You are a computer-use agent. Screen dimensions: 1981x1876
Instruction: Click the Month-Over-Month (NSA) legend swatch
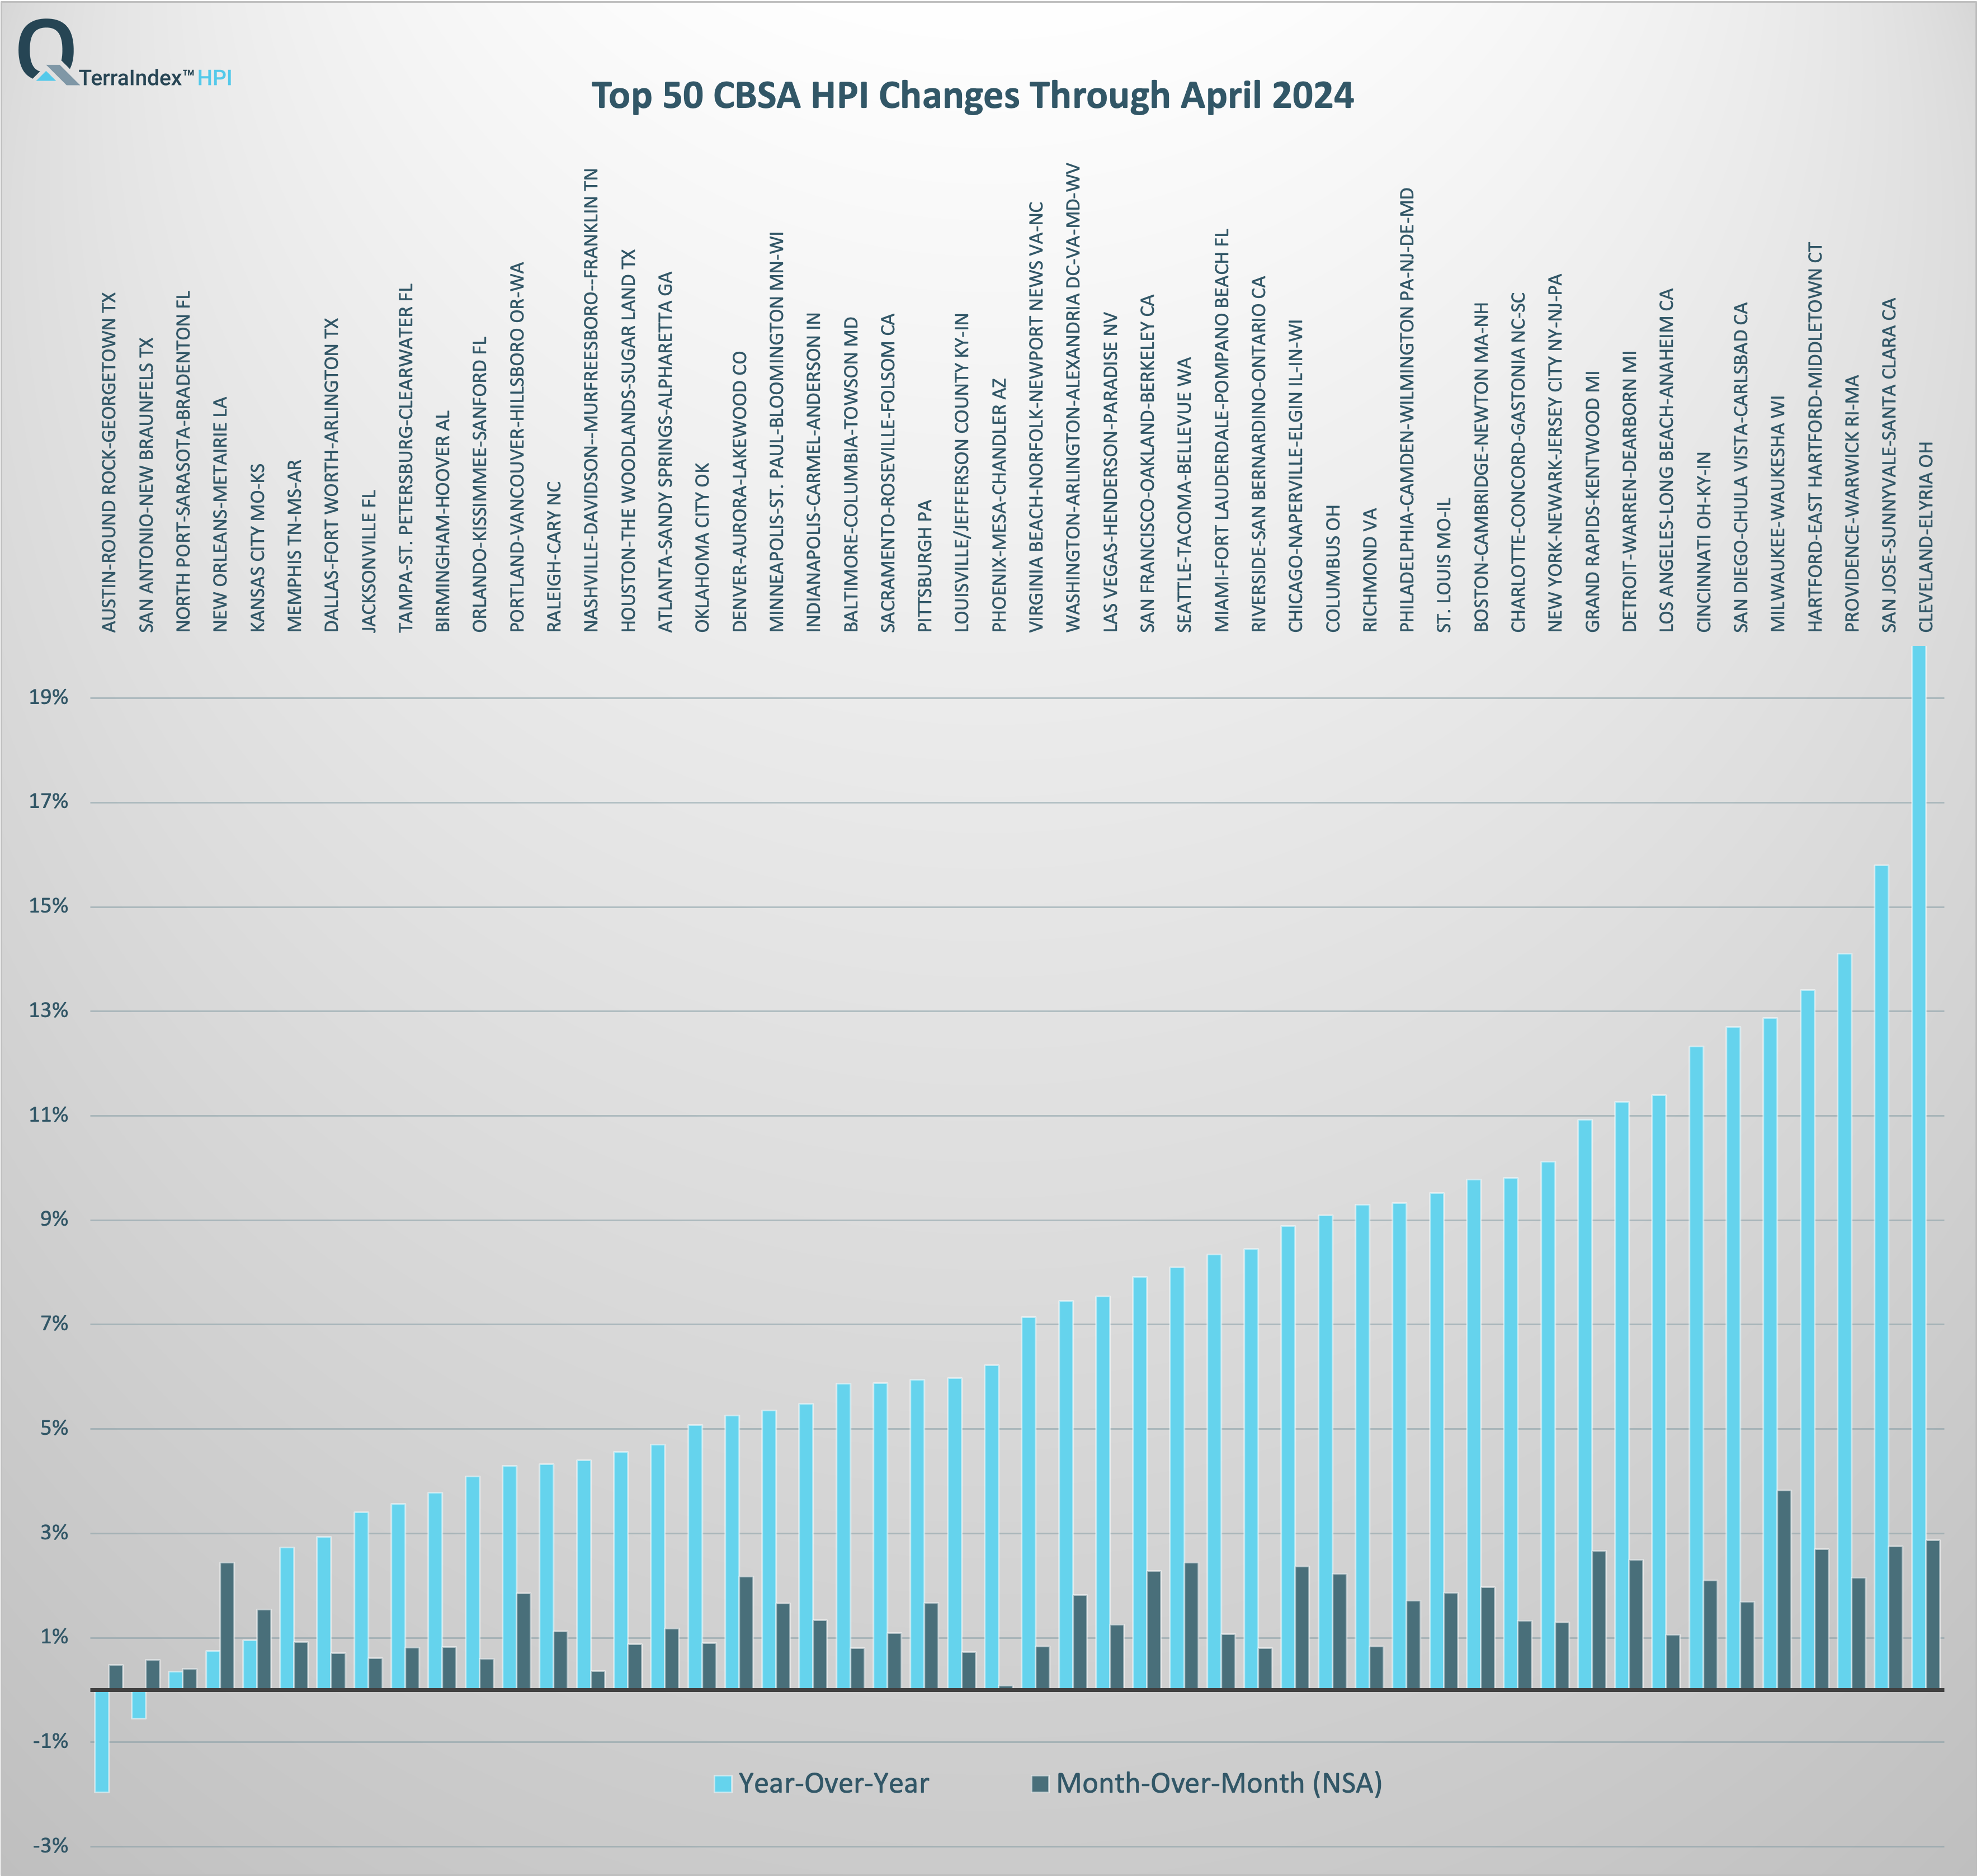pos(1040,1784)
